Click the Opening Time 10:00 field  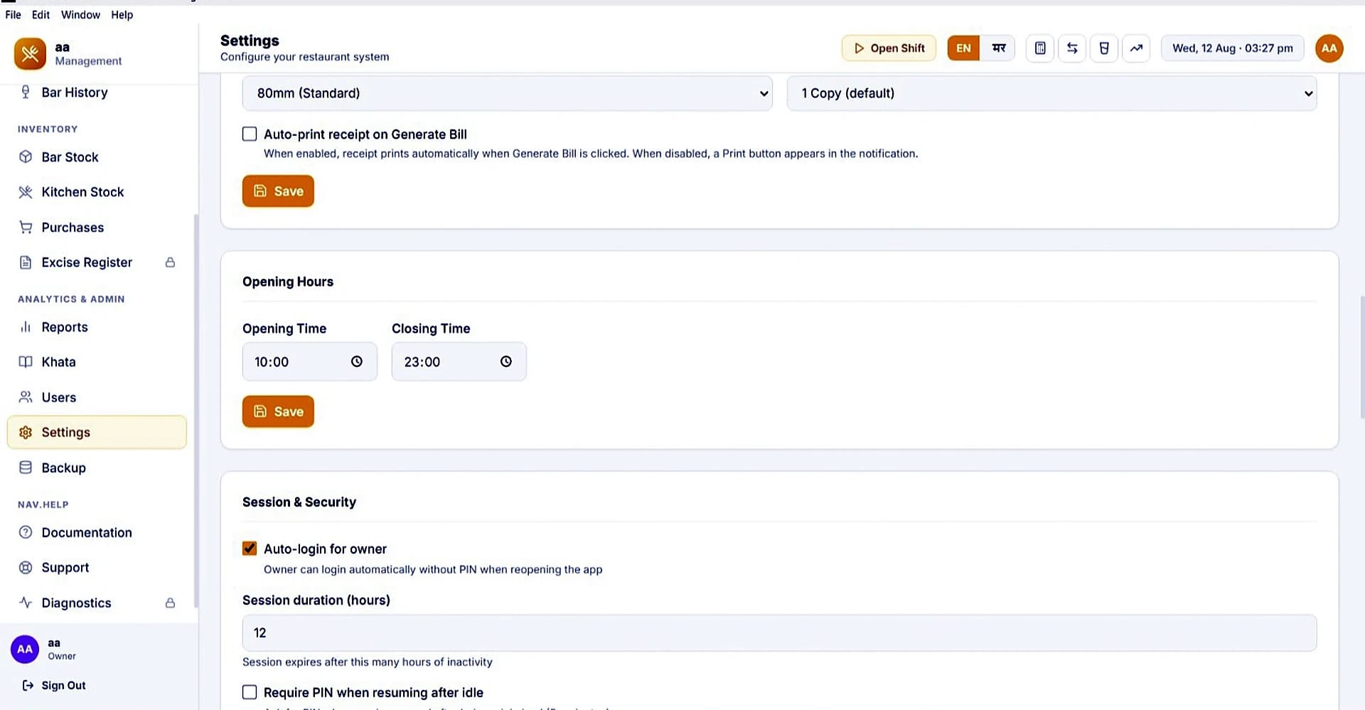pyautogui.click(x=310, y=361)
